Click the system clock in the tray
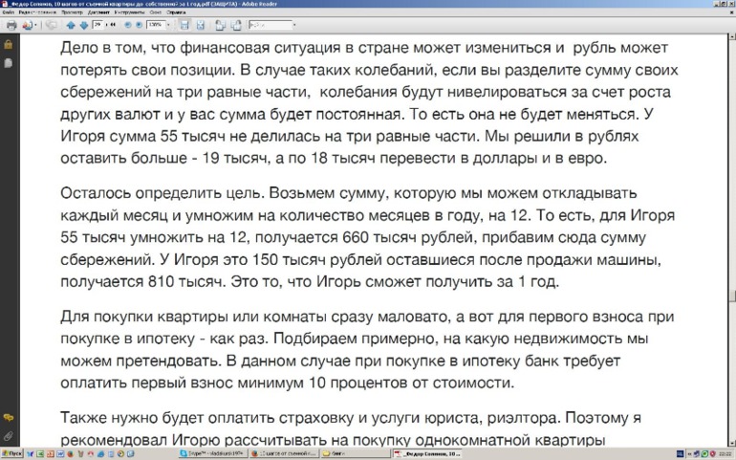736x460 pixels. coord(725,454)
